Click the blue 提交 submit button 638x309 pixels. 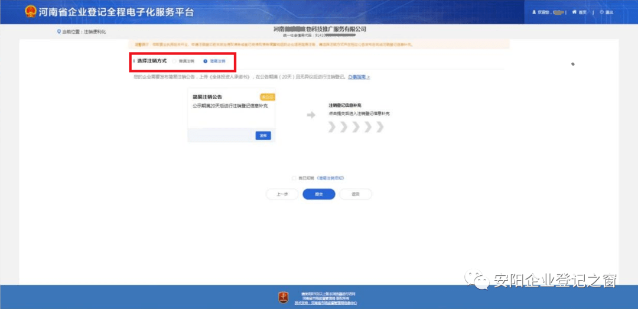click(319, 194)
